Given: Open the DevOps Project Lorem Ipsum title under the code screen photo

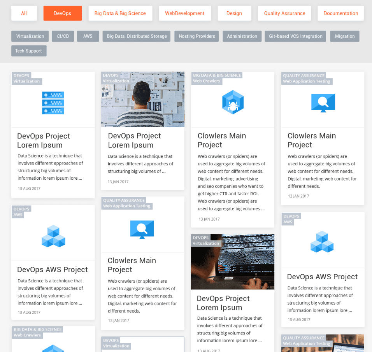Looking at the screenshot, I should click(223, 303).
